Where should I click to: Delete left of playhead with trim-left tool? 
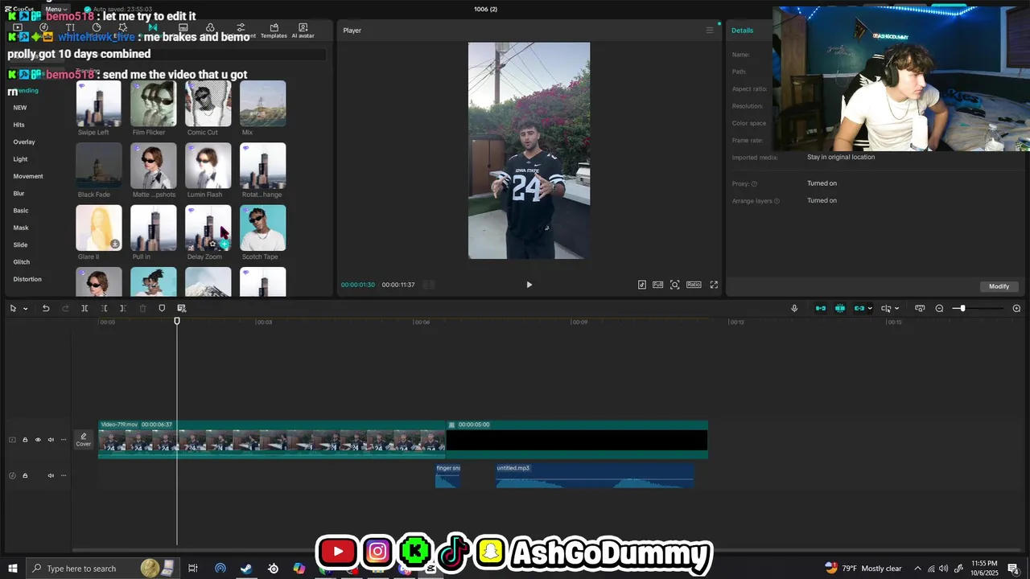point(104,309)
